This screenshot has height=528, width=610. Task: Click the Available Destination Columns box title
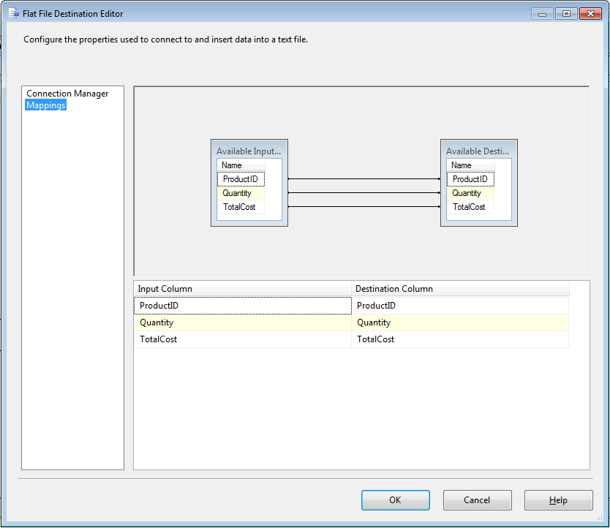pos(478,151)
